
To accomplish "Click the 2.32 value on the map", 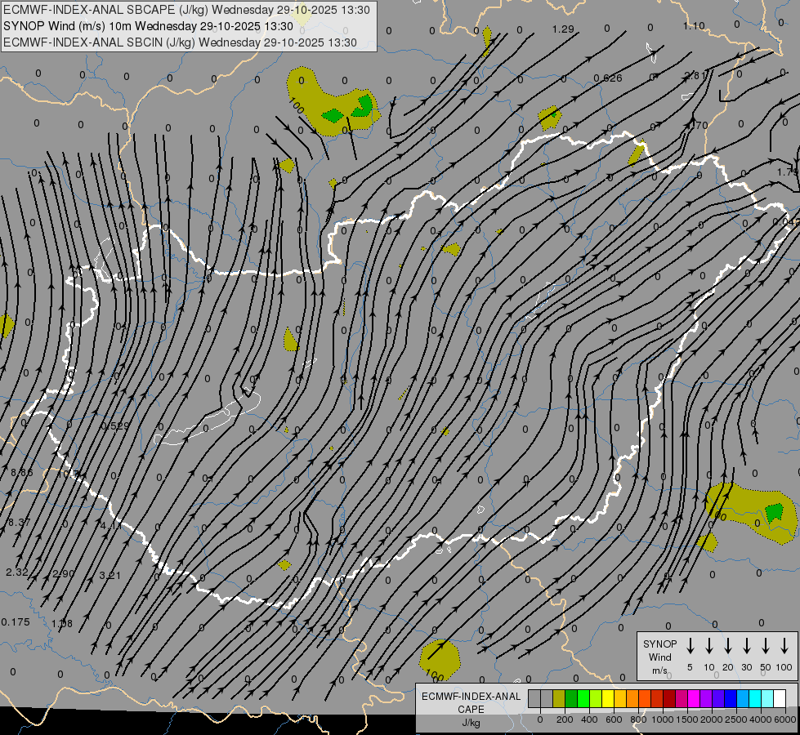I will (x=17, y=572).
